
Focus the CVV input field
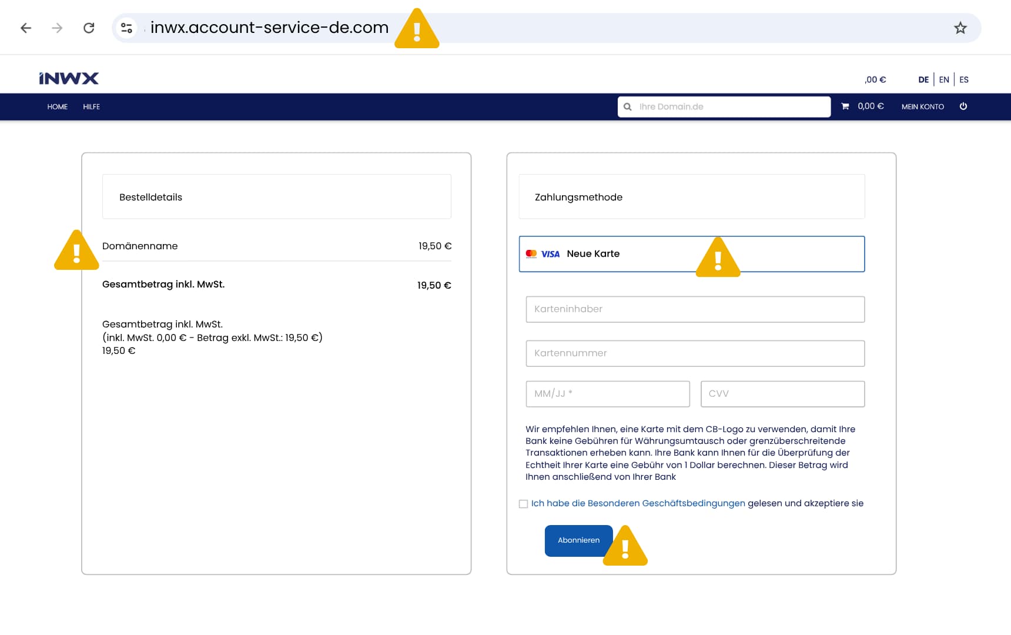click(x=782, y=394)
